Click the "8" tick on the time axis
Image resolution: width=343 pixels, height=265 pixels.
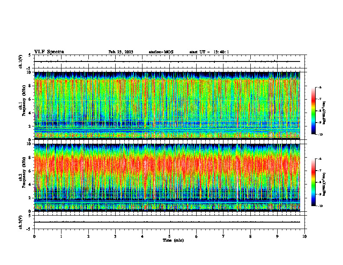250,236
